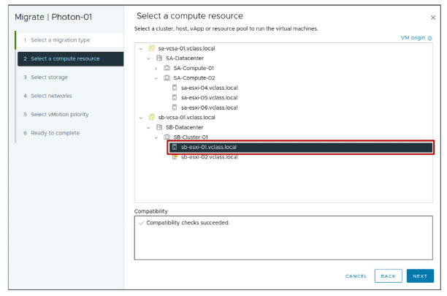Collapse the SA-Compute-02 cluster

coord(156,78)
